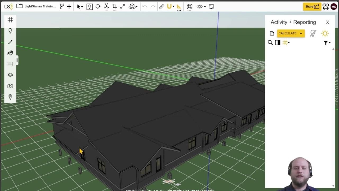Click the crop tool icon
The image size is (339, 191).
click(x=114, y=6)
